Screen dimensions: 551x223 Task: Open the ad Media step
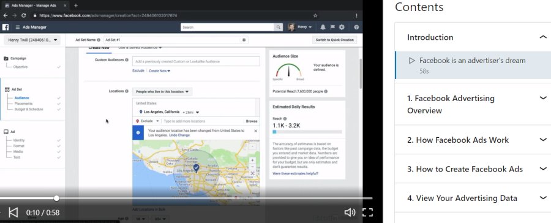pos(18,151)
